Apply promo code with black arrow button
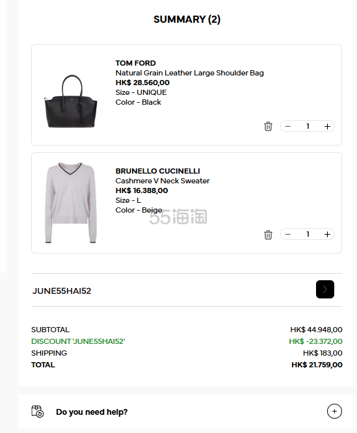This screenshot has width=357, height=433. pos(325,289)
